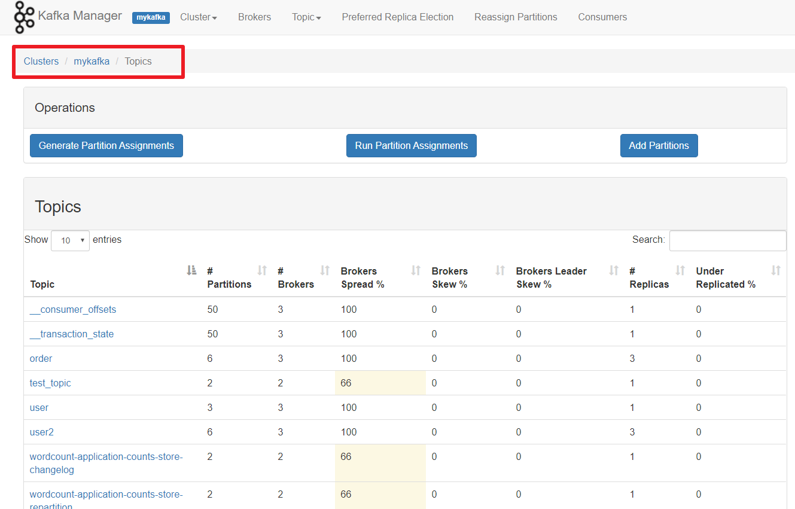
Task: Open the user topic link
Action: 39,407
